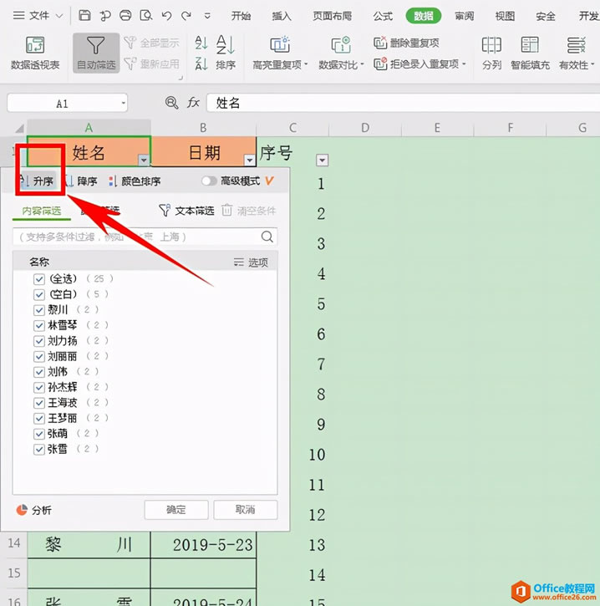Open 文本筛选 text filter
Screen dimensions: 600x606
pos(186,211)
